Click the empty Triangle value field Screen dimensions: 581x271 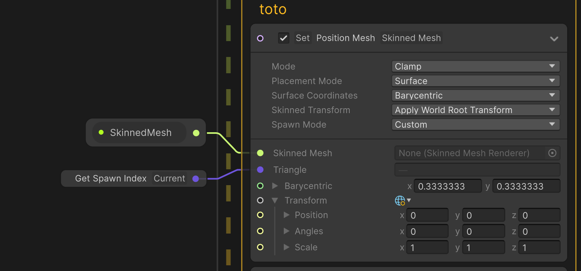[476, 170]
